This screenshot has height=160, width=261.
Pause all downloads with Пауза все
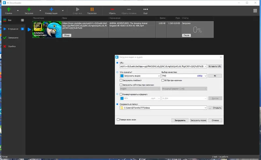coord(92,11)
